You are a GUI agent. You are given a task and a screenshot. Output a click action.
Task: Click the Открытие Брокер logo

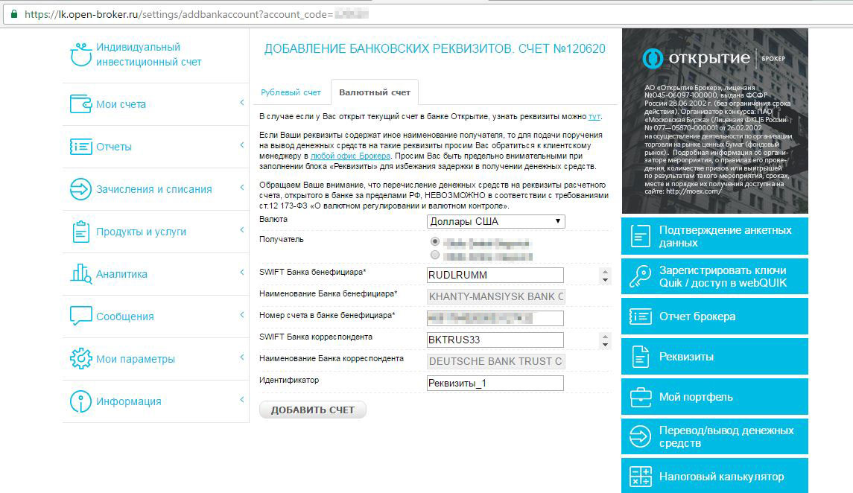[713, 58]
